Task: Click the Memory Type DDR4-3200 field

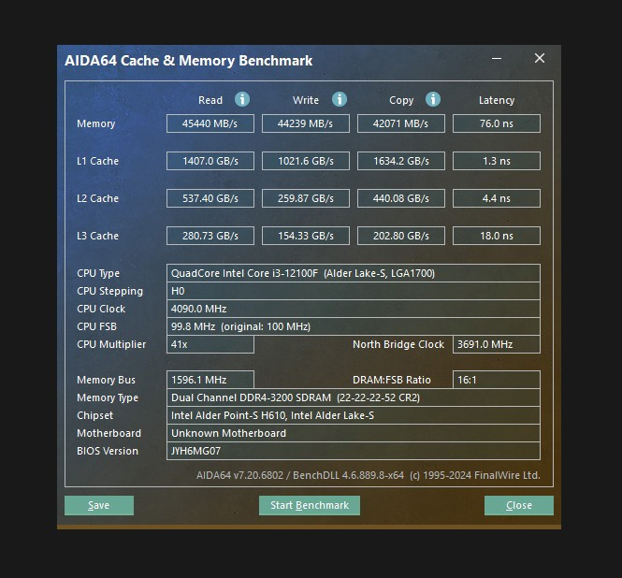Action: 354,397
